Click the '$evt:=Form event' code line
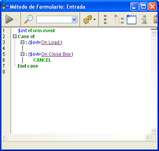 pyautogui.click(x=36, y=31)
